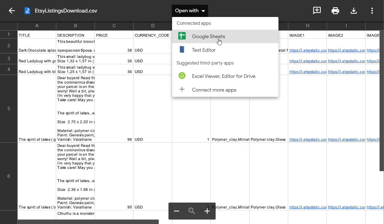This screenshot has width=384, height=224.
Task: Click the plus icon for Connect more apps
Action: click(x=182, y=89)
